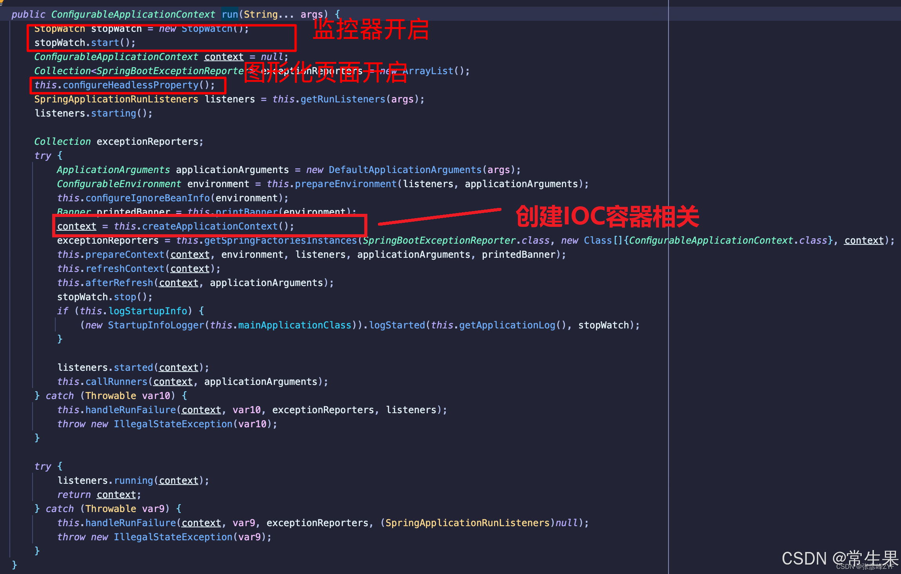The image size is (901, 574).
Task: Select the run method name in signature
Action: click(x=230, y=14)
